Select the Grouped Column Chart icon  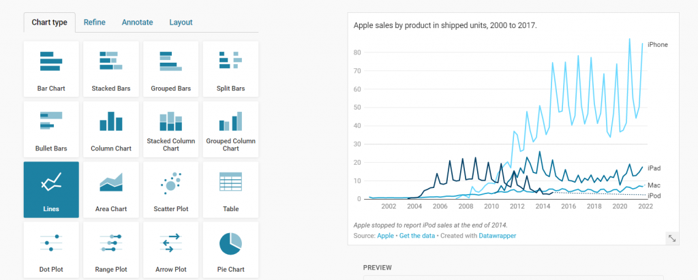(230, 129)
